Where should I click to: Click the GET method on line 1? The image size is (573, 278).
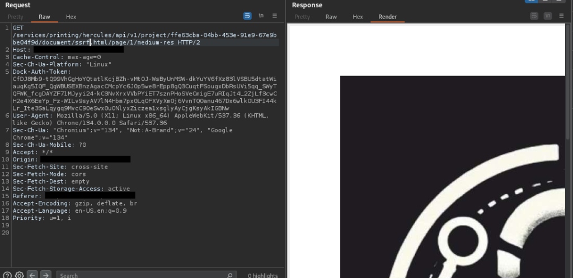coord(18,28)
